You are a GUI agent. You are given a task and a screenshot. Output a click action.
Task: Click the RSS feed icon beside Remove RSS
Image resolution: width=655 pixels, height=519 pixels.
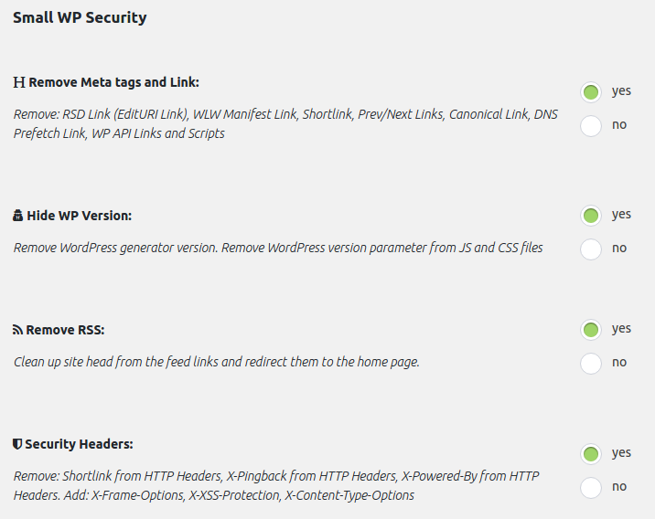pyautogui.click(x=18, y=330)
